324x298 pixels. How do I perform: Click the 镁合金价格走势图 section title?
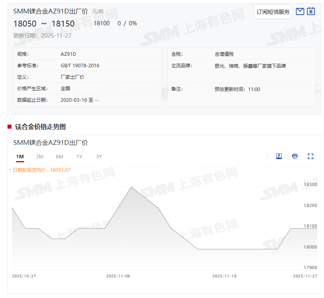pyautogui.click(x=40, y=127)
